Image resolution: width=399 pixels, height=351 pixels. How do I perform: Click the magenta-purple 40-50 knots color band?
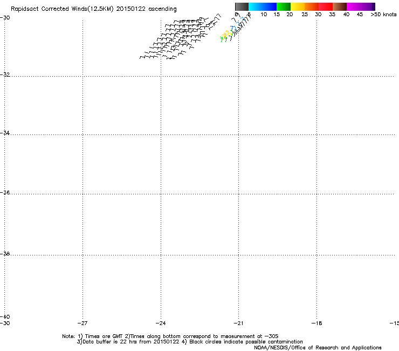(x=361, y=6)
